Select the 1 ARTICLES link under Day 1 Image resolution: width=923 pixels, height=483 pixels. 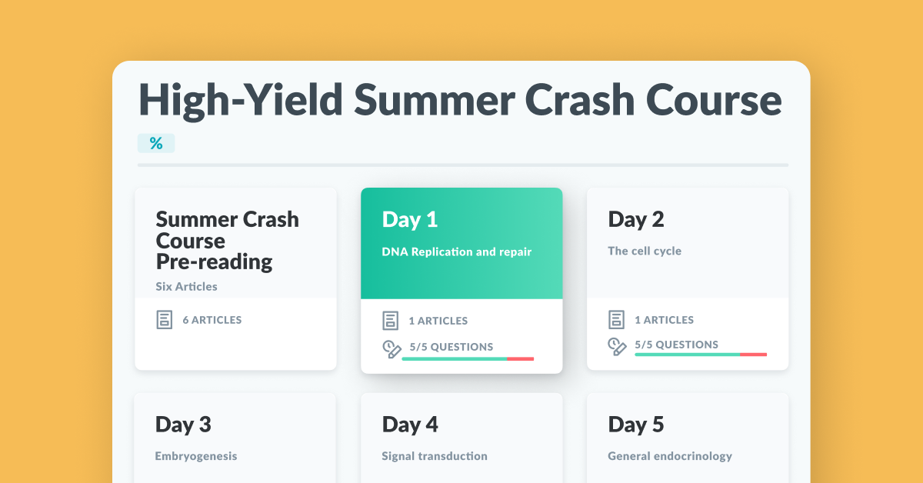tap(438, 321)
